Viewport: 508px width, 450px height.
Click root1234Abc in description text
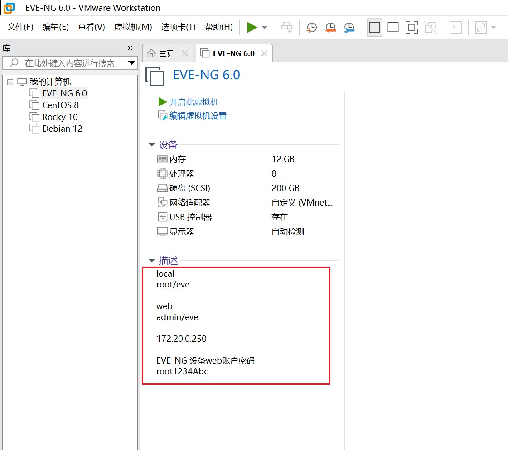pyautogui.click(x=182, y=371)
